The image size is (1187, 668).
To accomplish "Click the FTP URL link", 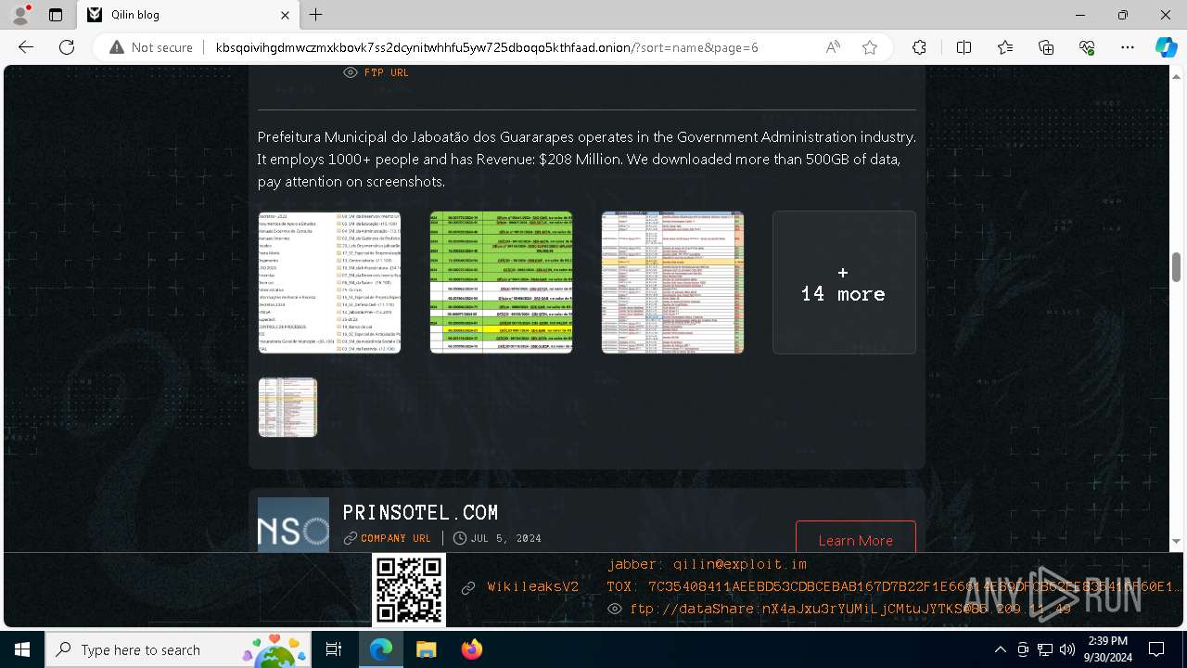I will tap(386, 72).
